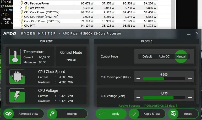Select the Core+SoC Power (SVI2 TFN) label
The width and height of the screenshot is (202, 120).
click(x=42, y=21)
